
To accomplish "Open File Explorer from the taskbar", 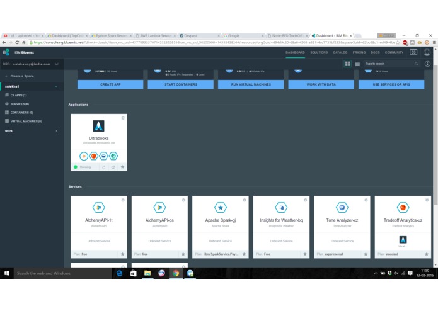I will click(147, 273).
